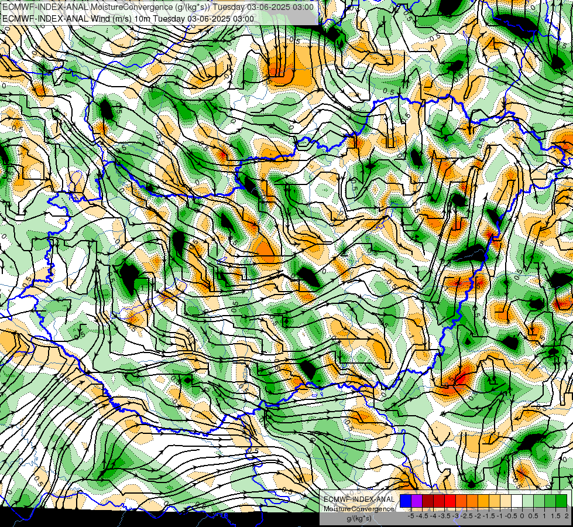Click the -4 tick label on legend

[x=433, y=516]
